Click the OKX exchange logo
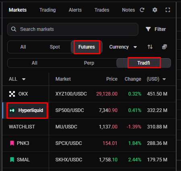The height and width of the screenshot is (171, 181). (x=12, y=94)
